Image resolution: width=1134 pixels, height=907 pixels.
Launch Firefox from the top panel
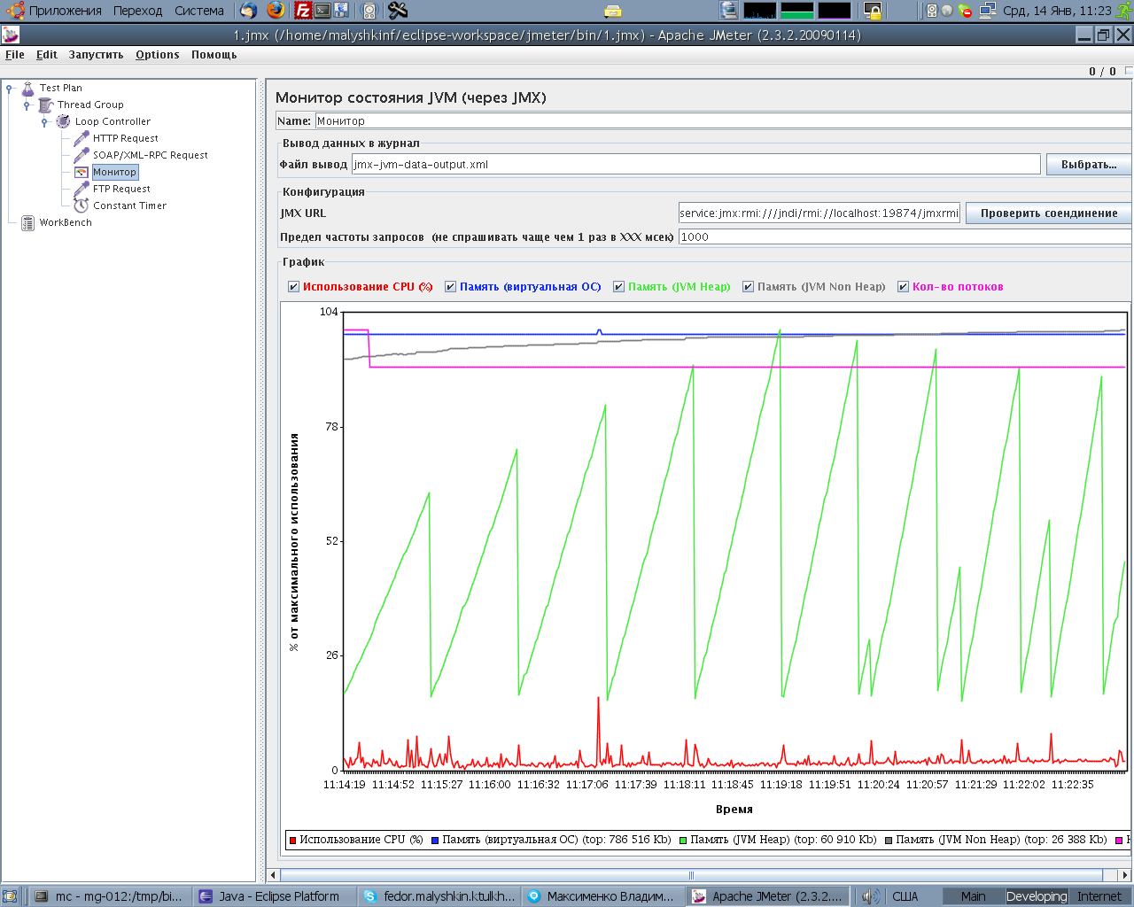275,11
